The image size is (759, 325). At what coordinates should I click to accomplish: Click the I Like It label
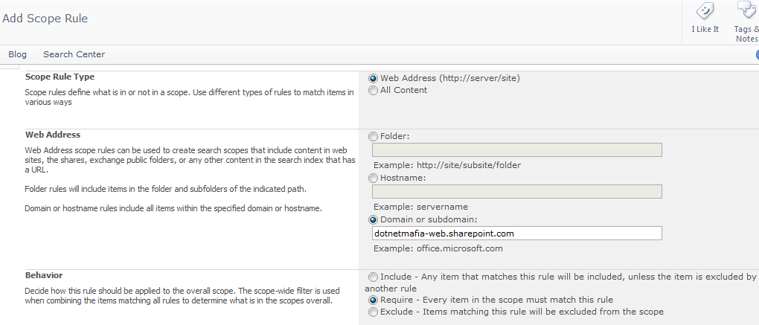[x=705, y=30]
